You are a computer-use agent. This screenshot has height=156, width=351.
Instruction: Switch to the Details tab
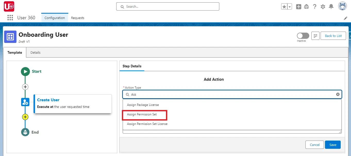(35, 52)
